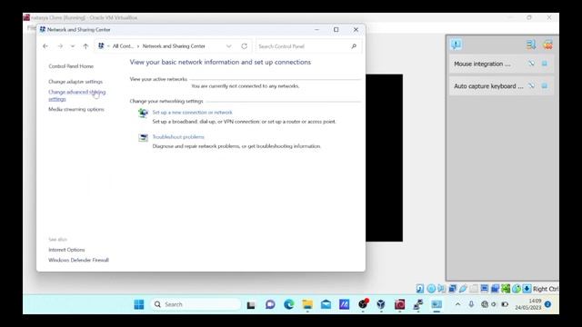Image resolution: width=582 pixels, height=327 pixels.
Task: Open Media streaming options
Action: tap(76, 109)
